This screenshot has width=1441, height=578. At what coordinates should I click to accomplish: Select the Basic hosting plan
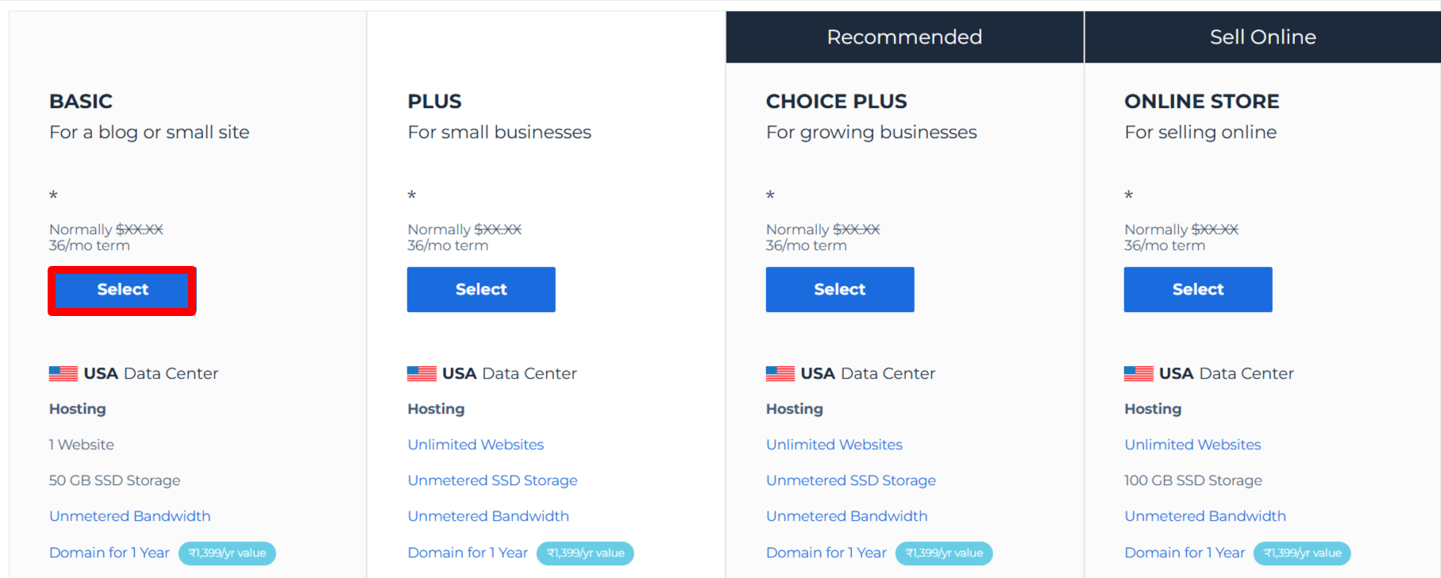(x=122, y=290)
